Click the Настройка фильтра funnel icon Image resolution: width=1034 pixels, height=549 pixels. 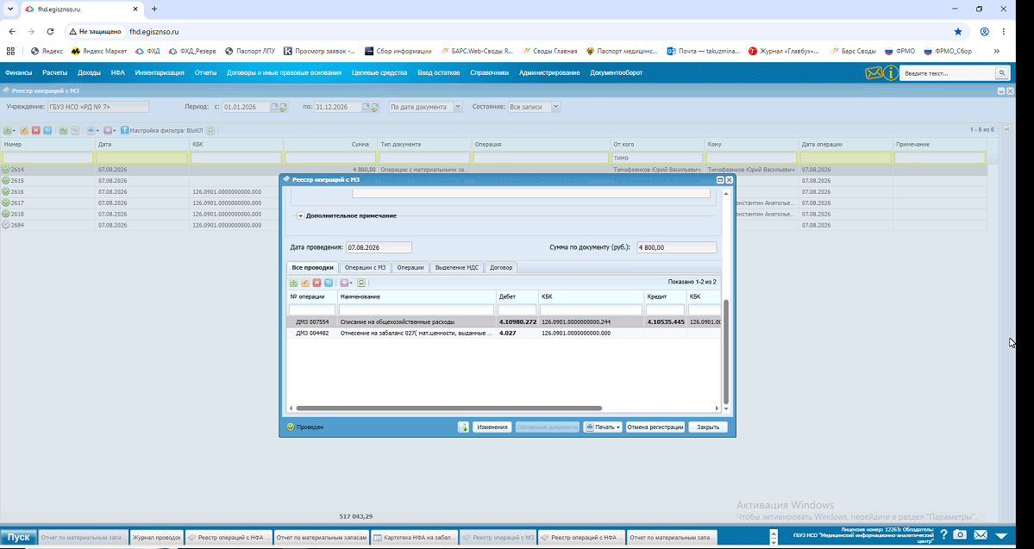tap(125, 130)
